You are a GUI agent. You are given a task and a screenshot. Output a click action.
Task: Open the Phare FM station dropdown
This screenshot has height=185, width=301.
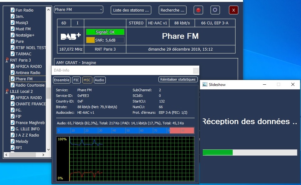tap(79, 10)
